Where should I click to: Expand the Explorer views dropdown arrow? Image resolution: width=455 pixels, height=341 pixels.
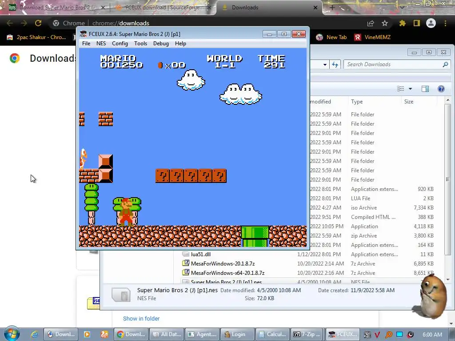click(410, 89)
